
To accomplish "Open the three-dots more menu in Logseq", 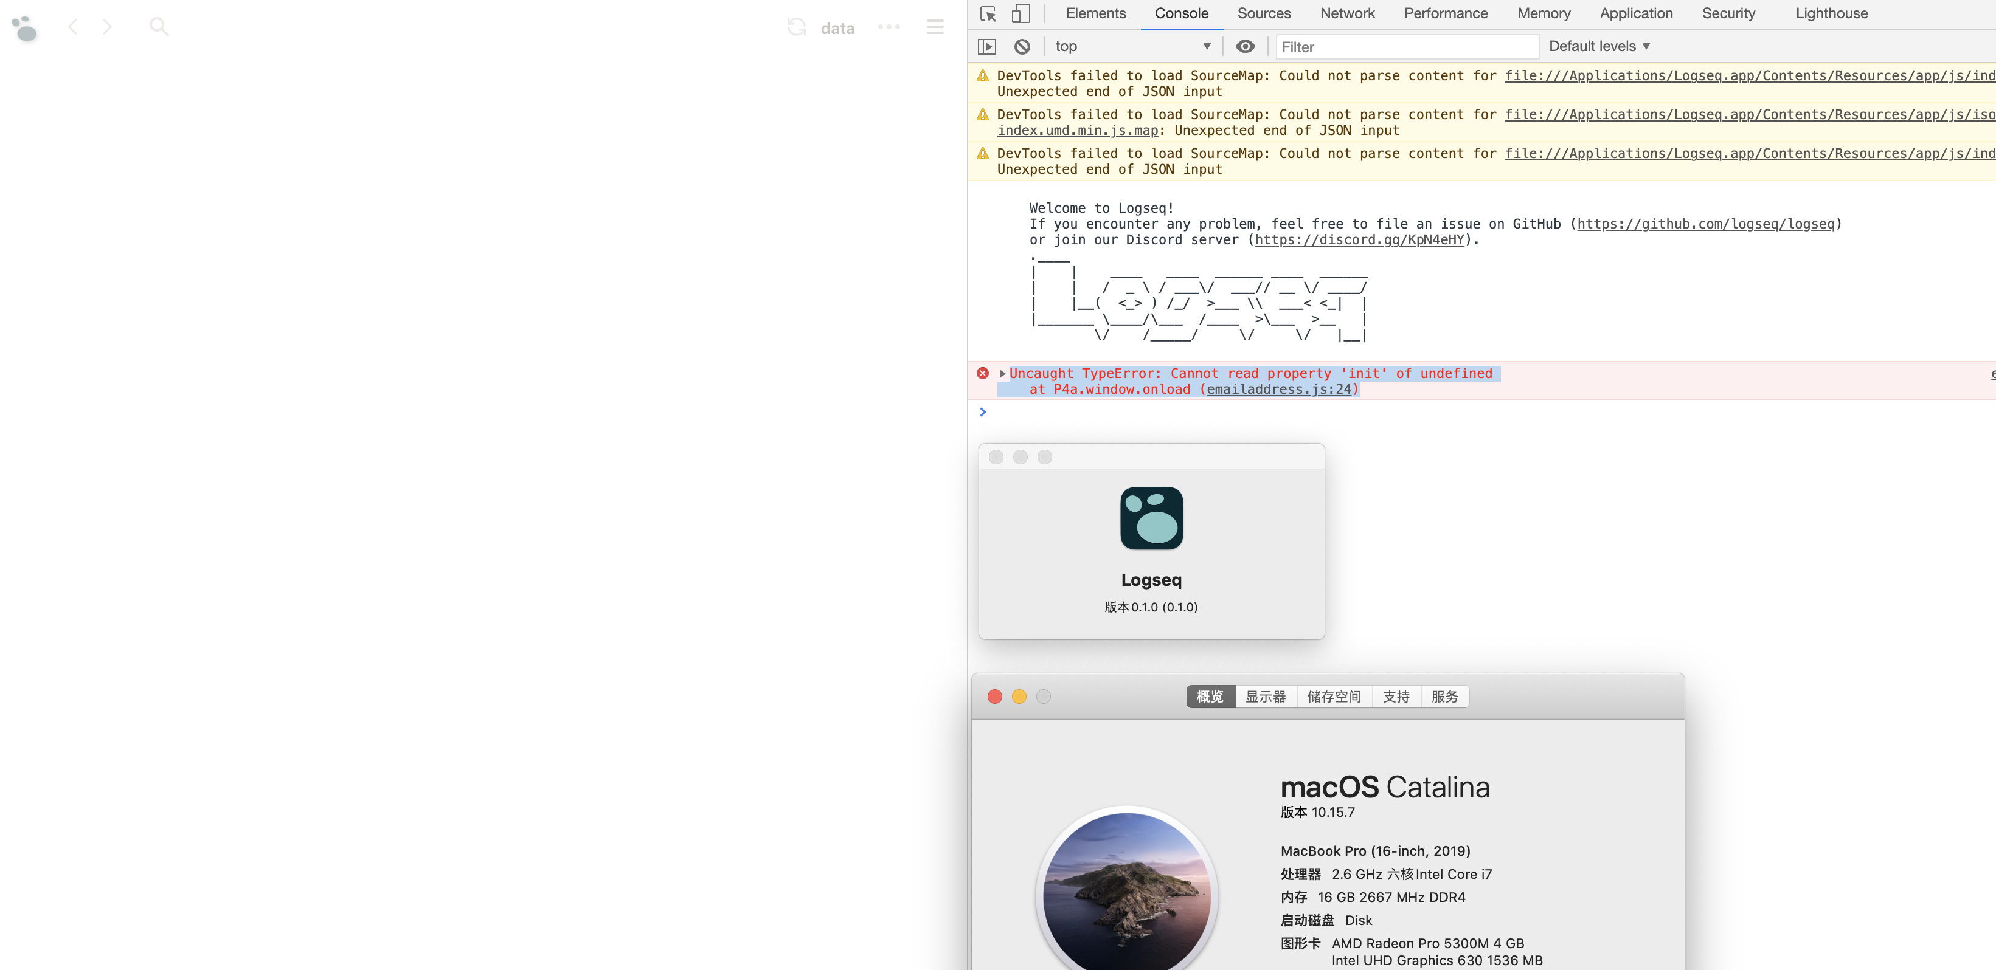I will pyautogui.click(x=889, y=27).
